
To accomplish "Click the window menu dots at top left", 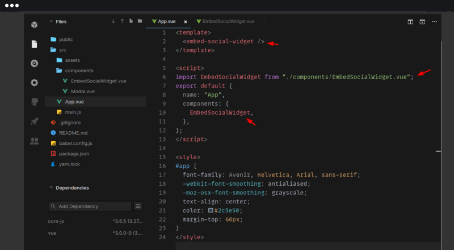I will coord(12,6).
